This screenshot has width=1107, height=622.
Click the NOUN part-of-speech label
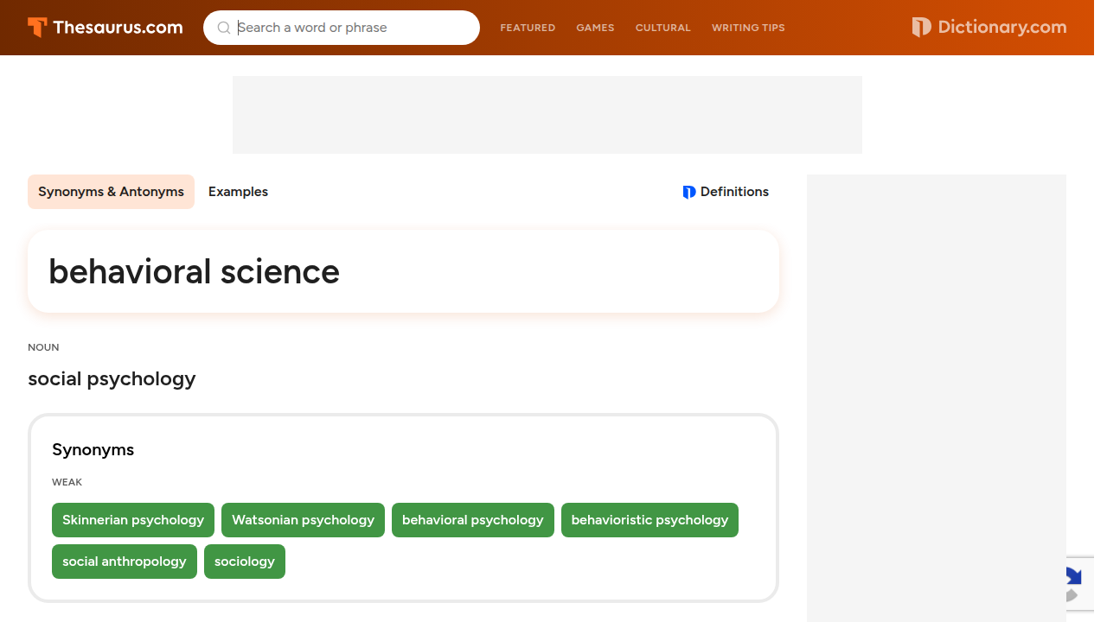click(43, 347)
